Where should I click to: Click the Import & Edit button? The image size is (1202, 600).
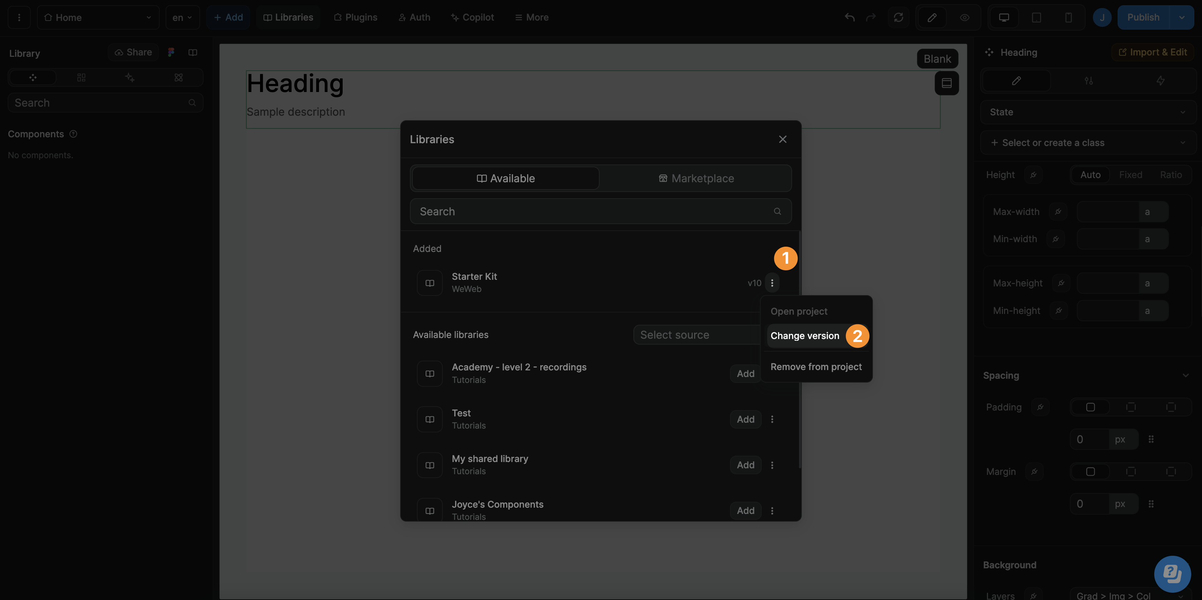pos(1152,52)
